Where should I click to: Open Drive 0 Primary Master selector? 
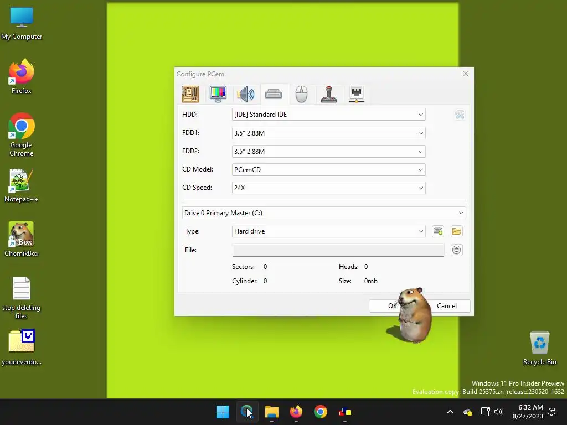[324, 213]
